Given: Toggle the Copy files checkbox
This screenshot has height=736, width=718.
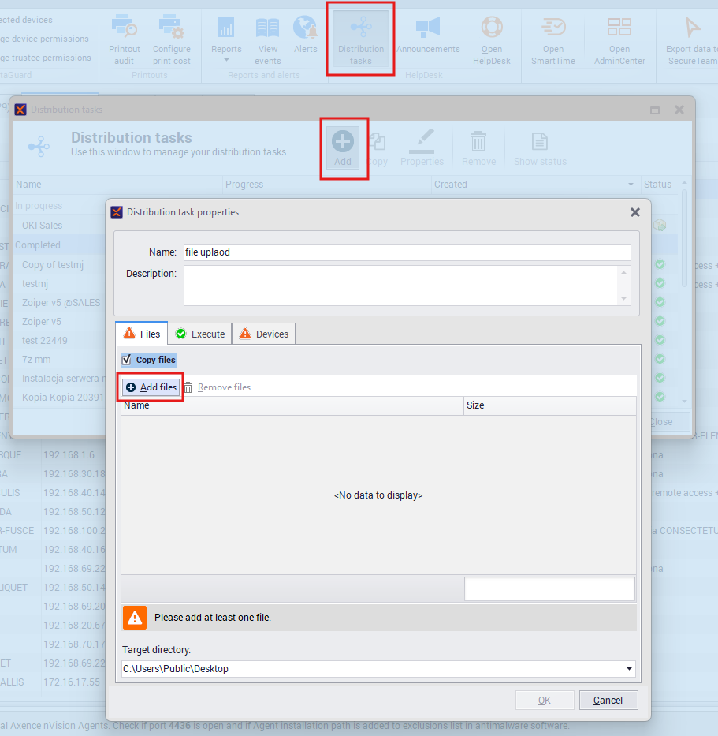Looking at the screenshot, I should 127,360.
